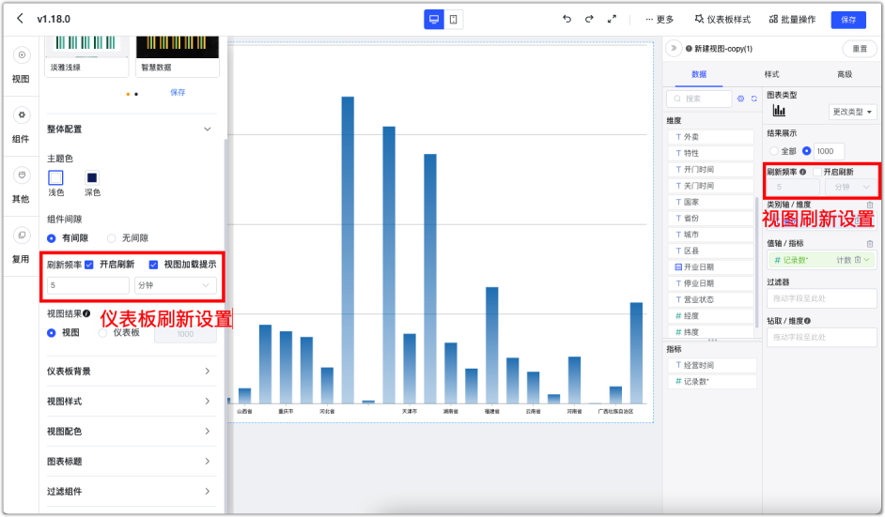Redo the last action

pos(589,19)
